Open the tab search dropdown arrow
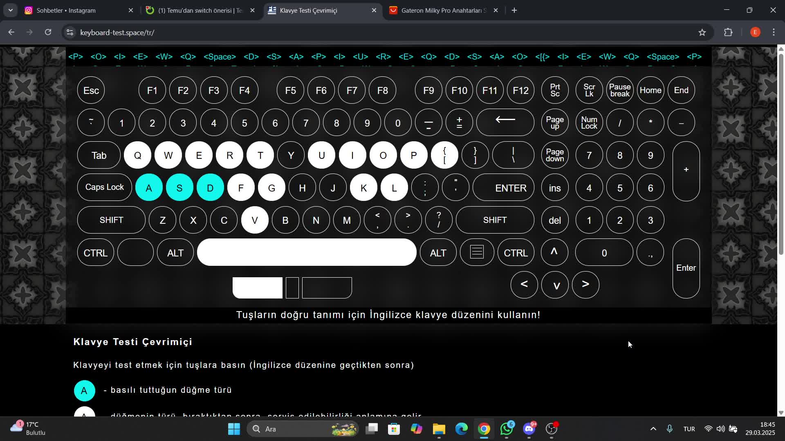 pyautogui.click(x=11, y=10)
